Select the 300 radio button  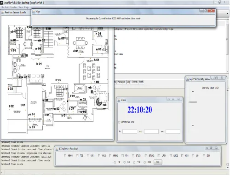145,162
